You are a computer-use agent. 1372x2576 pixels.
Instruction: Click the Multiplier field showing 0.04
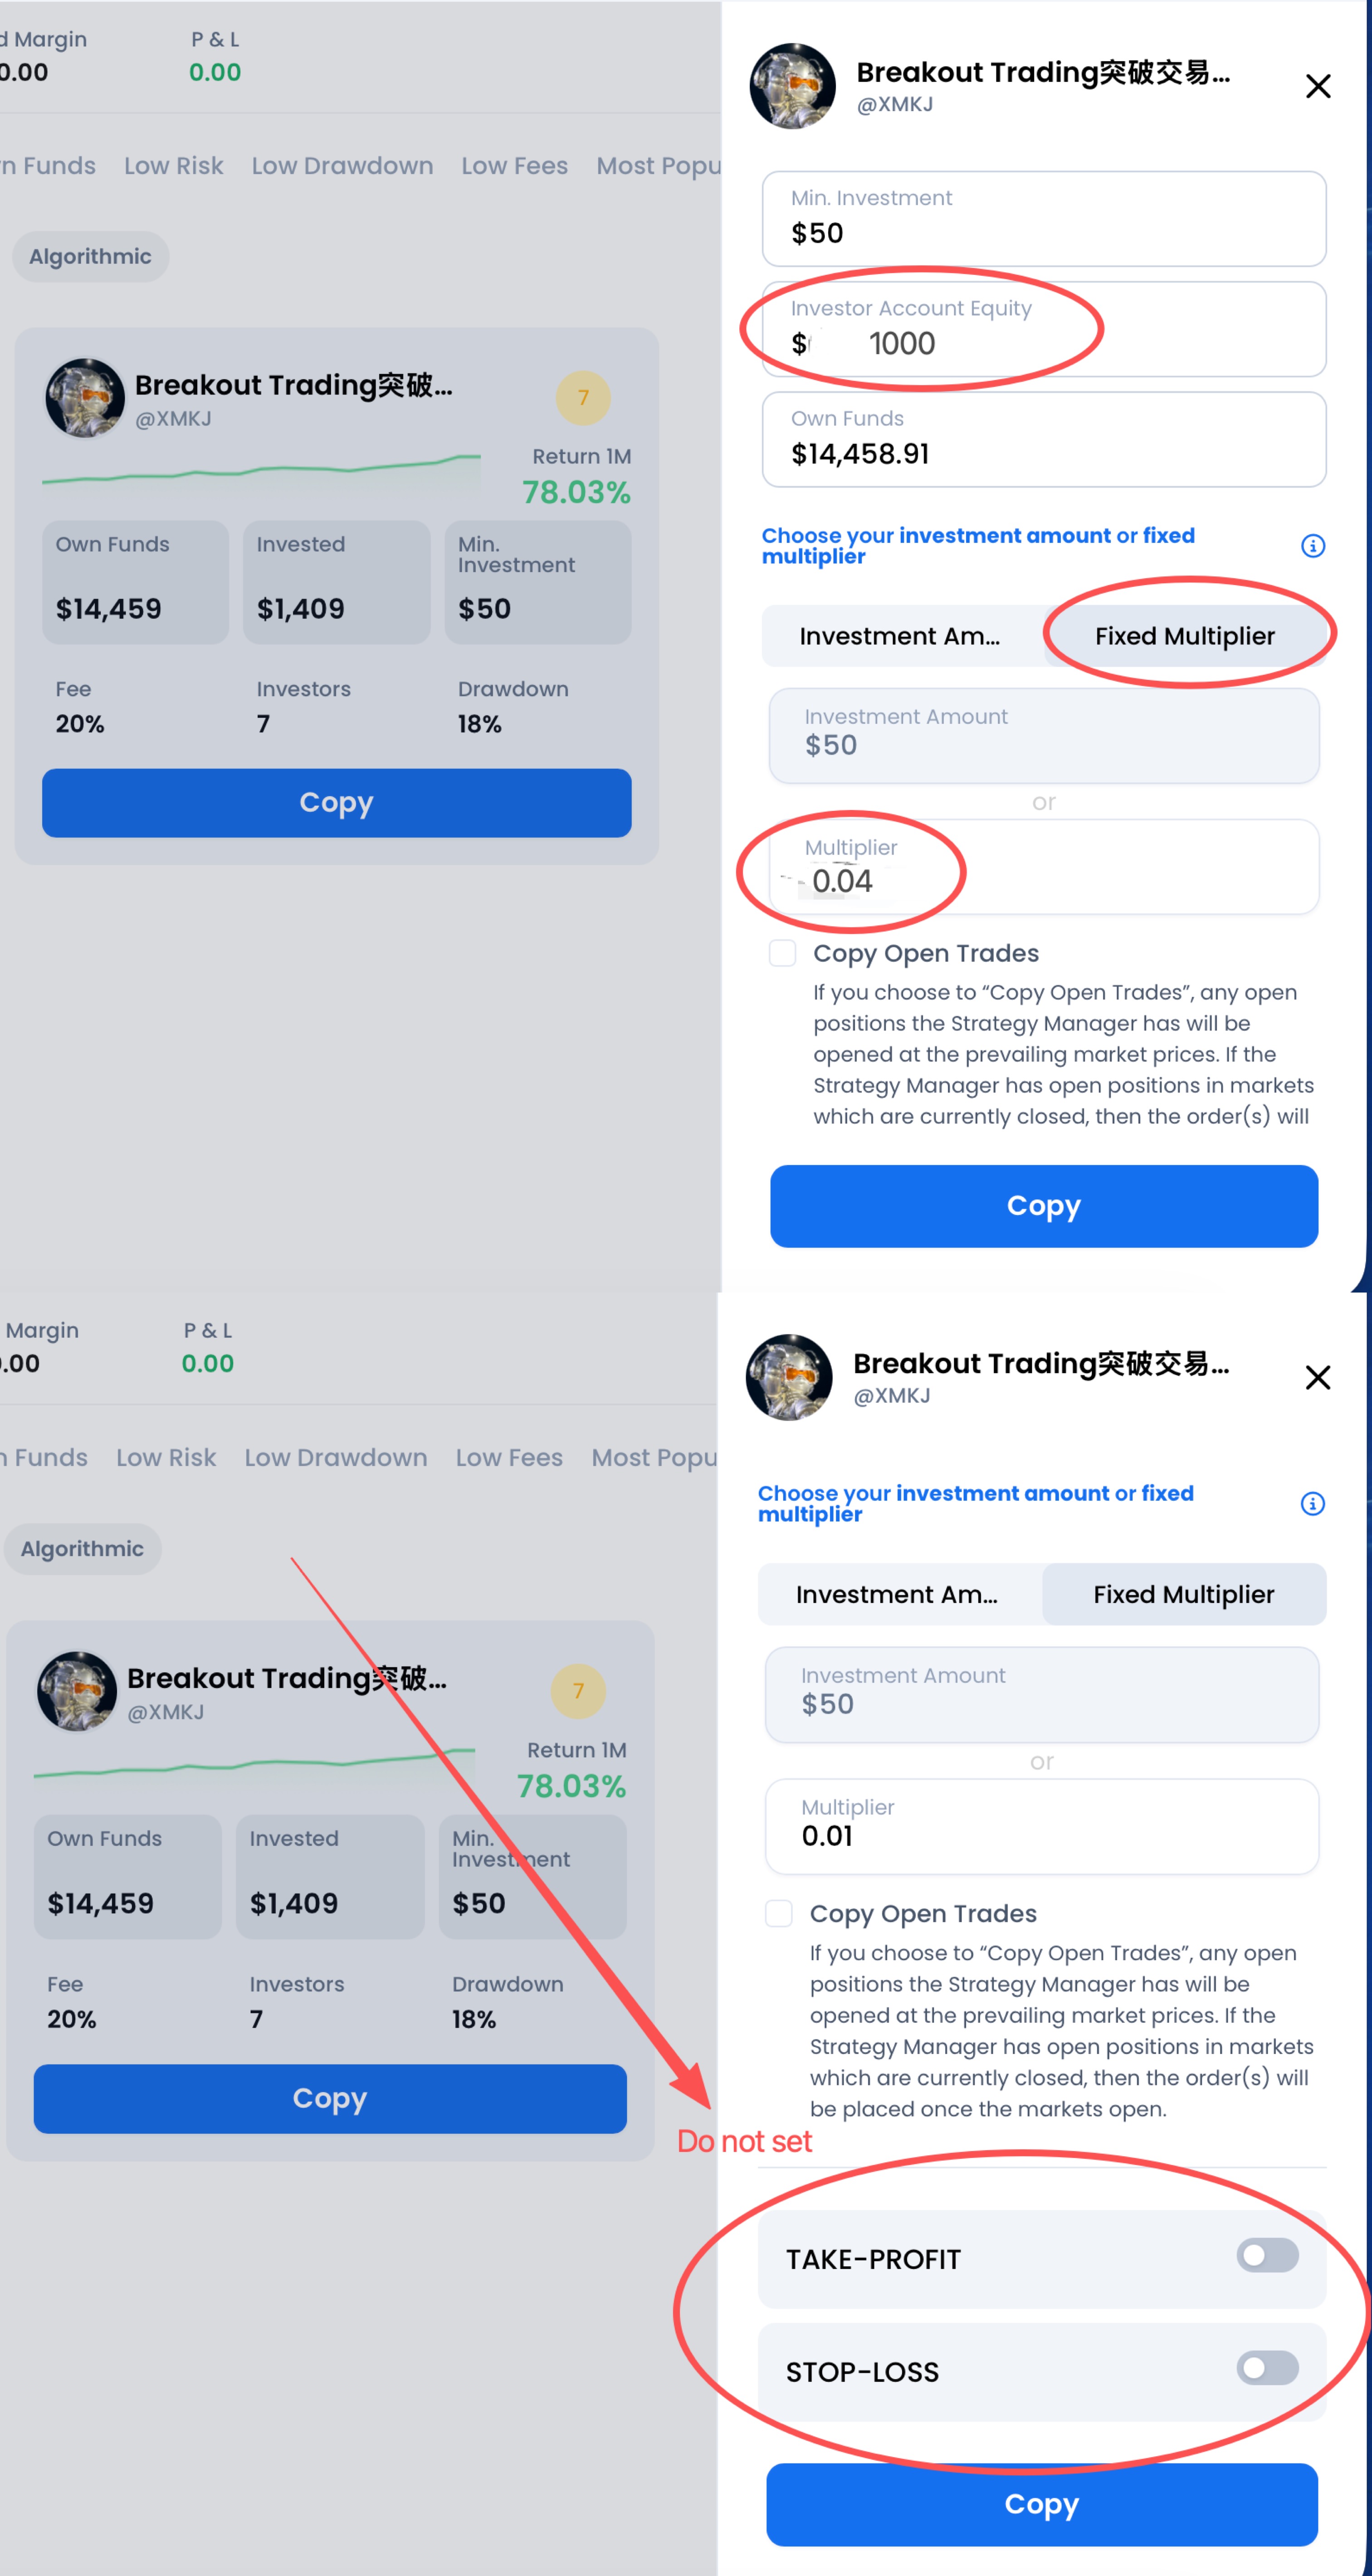coord(1043,868)
